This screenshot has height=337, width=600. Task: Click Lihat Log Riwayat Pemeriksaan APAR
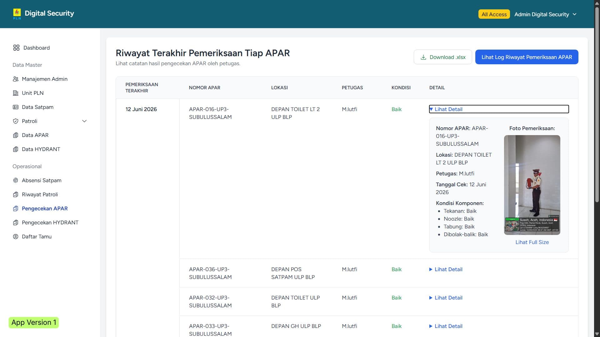click(x=527, y=57)
